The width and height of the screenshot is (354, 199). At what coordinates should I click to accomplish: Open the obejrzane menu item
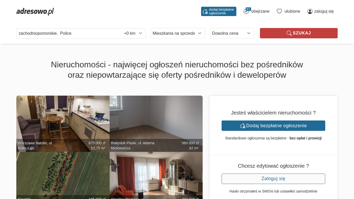(x=260, y=11)
